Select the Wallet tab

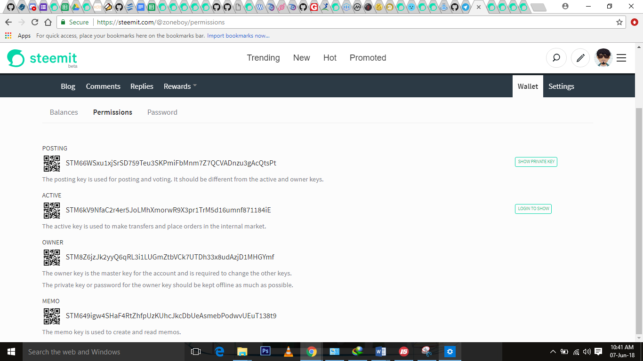click(528, 86)
